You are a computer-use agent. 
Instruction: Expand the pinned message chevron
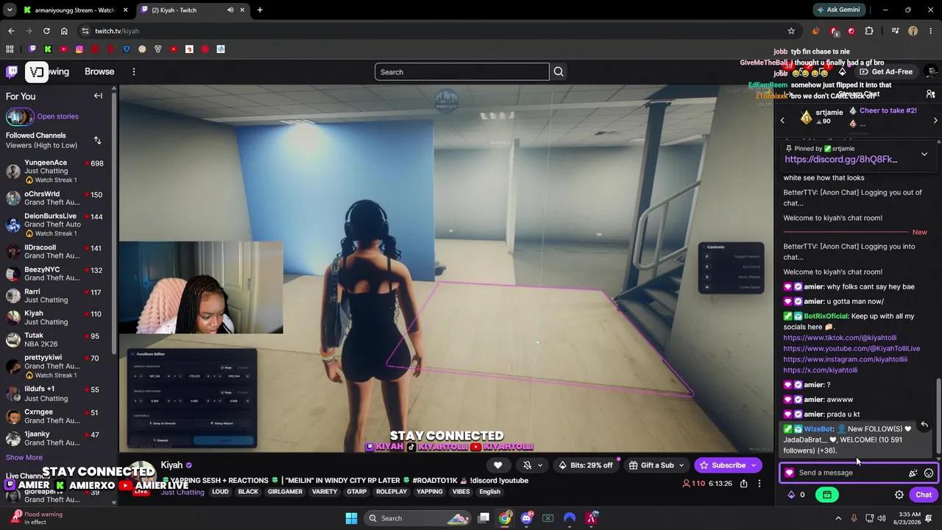click(924, 155)
